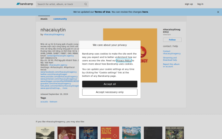222x139 pixels.
Task: Open the Terms of Use link in banner
Action: click(x=102, y=12)
